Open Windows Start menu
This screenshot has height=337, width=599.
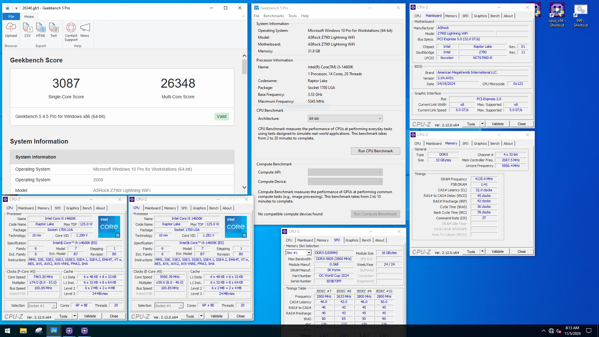(x=7, y=331)
